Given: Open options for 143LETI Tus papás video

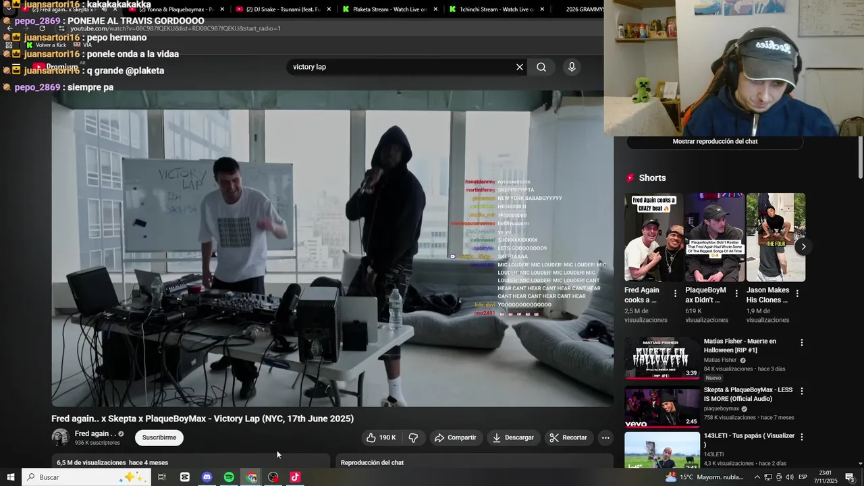Looking at the screenshot, I should tap(802, 437).
